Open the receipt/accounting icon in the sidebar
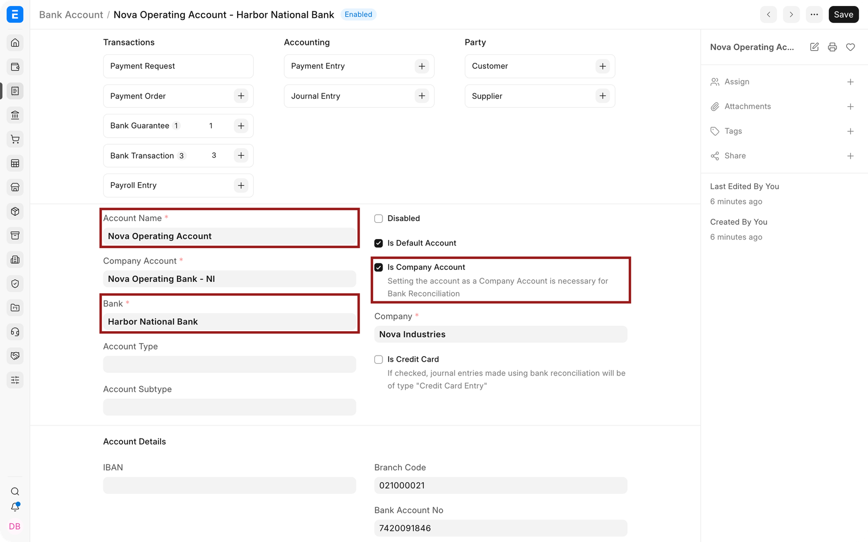Screen dimensions: 868x542 (15, 91)
